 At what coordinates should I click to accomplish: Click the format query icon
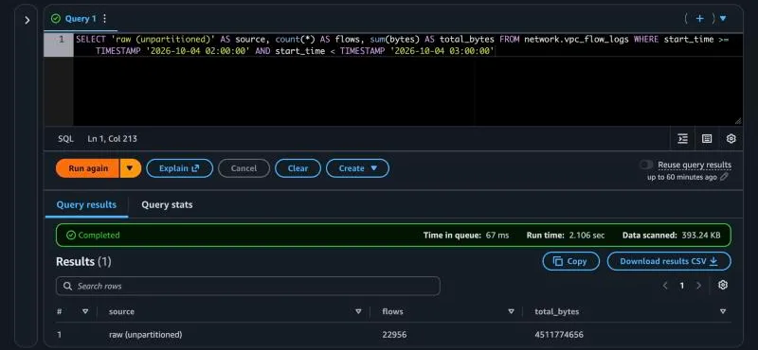pyautogui.click(x=682, y=139)
